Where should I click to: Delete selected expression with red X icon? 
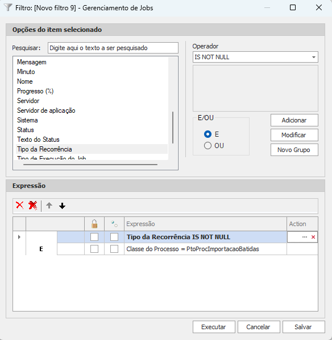20,205
